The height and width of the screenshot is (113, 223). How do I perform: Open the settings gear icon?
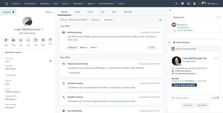click(188, 4)
